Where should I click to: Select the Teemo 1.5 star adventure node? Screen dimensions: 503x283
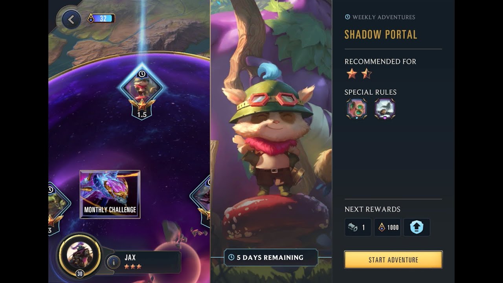142,93
